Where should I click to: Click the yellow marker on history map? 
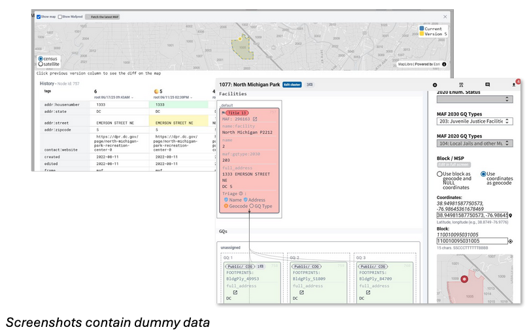[240, 39]
